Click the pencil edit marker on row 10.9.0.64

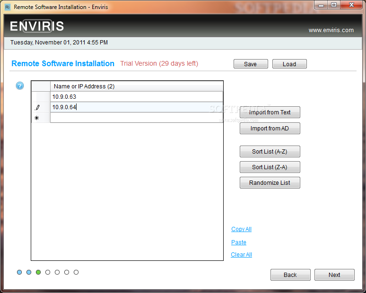coord(37,107)
